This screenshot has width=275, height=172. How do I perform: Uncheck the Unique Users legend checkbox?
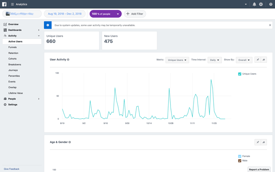[x=240, y=74]
